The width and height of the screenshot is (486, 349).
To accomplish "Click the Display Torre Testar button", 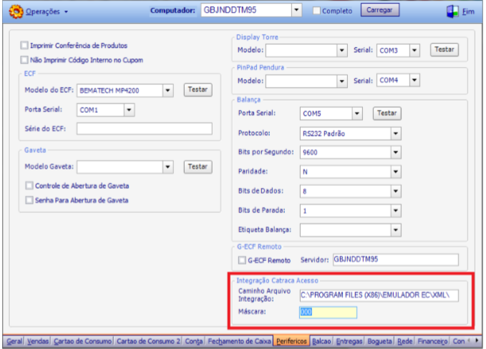I will [444, 49].
